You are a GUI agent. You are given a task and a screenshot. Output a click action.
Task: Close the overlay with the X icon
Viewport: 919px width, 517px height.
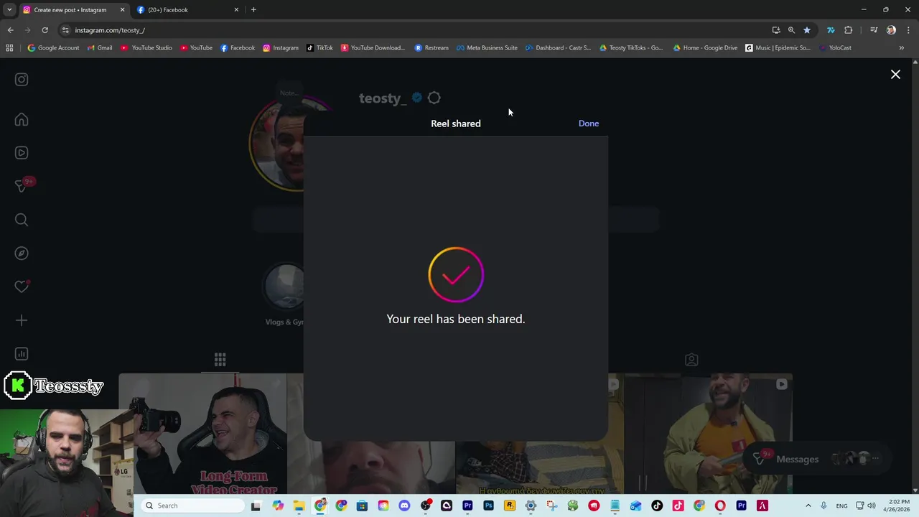[895, 74]
